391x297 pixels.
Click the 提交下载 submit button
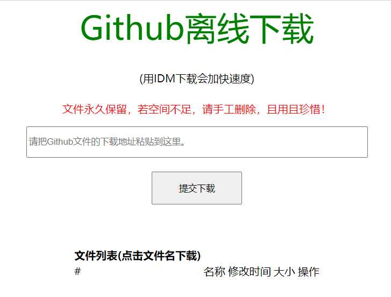click(x=197, y=188)
